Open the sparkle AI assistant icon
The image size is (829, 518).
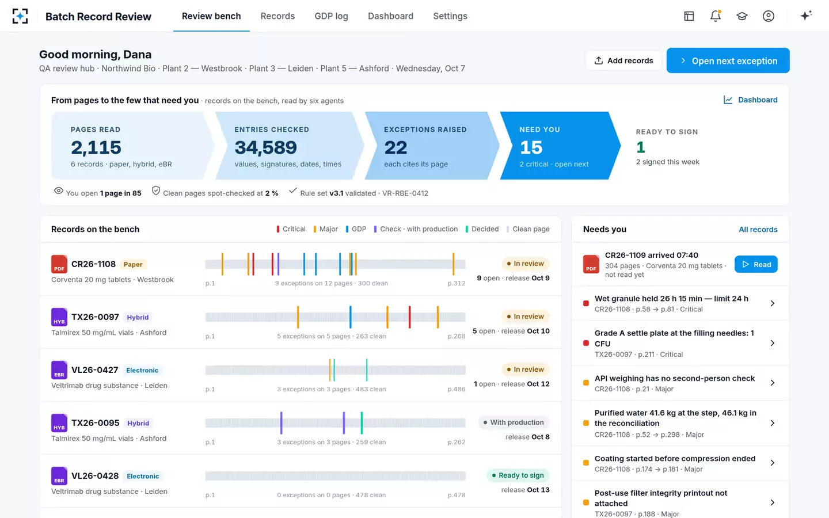tap(806, 16)
